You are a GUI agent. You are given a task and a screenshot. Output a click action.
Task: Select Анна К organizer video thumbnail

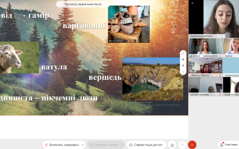pyautogui.click(x=205, y=47)
